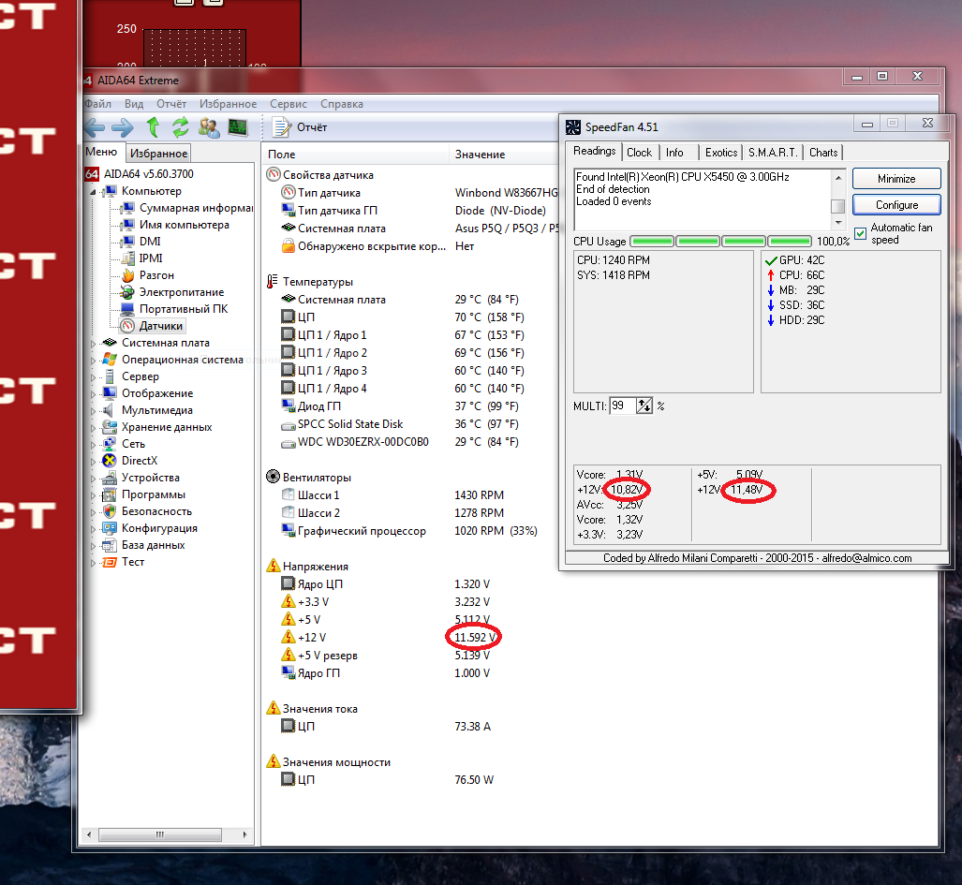
Task: Open the Избранное menu in the menu bar
Action: pos(229,104)
